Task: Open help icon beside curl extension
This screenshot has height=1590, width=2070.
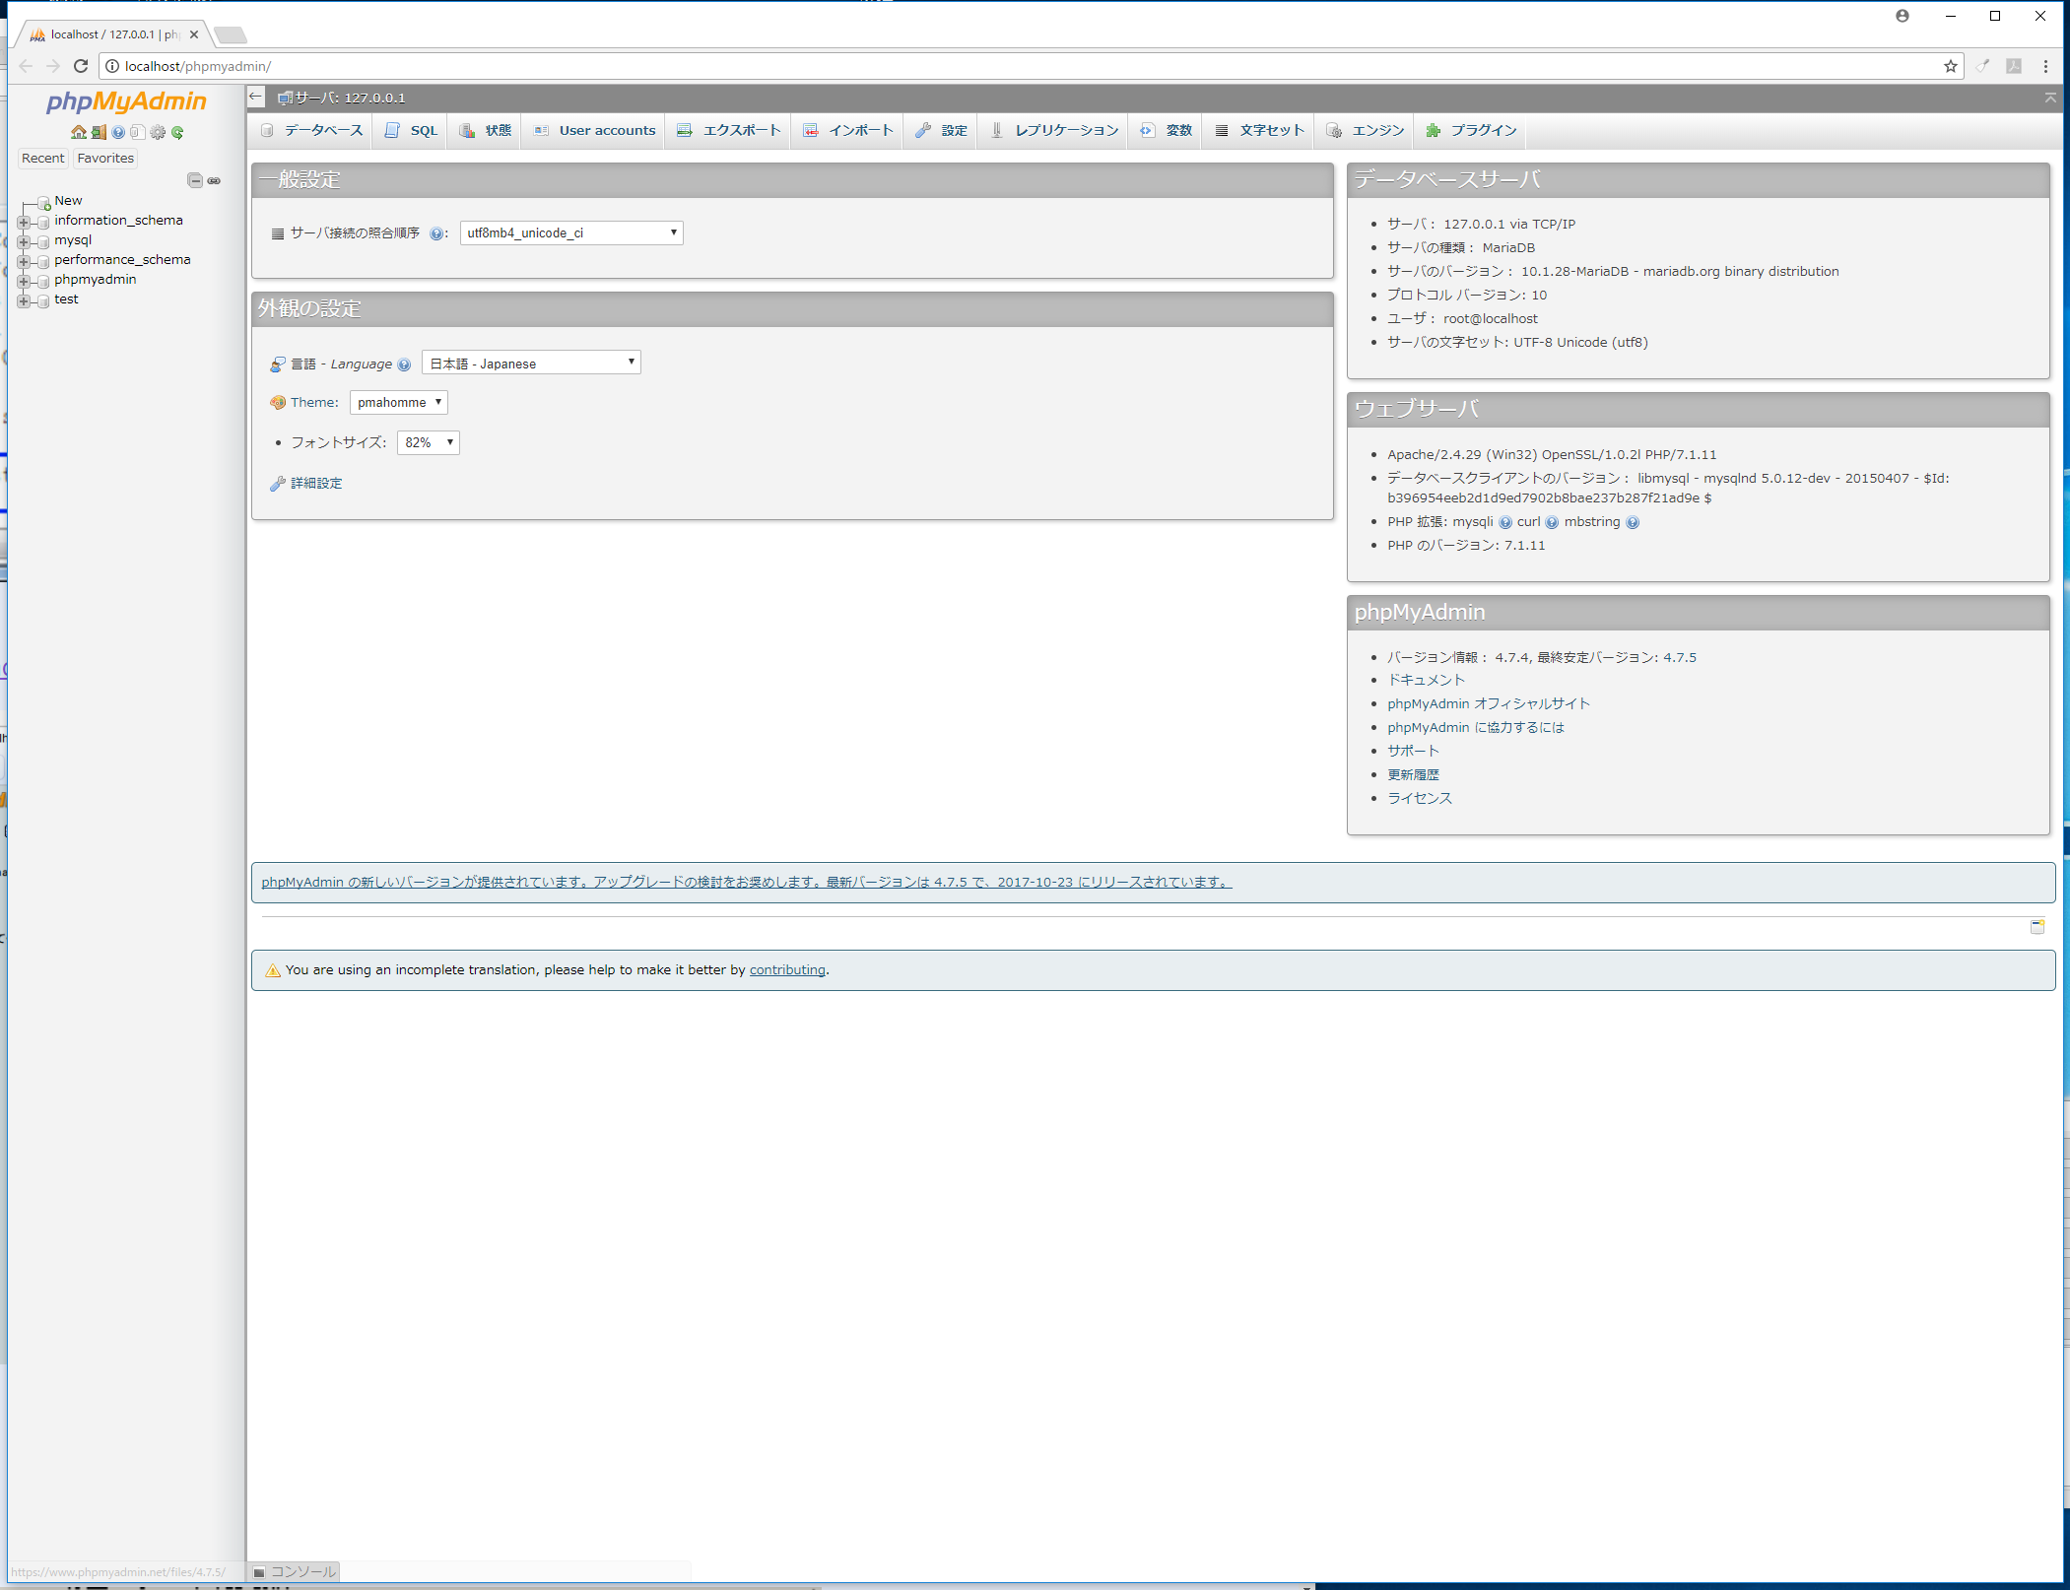Action: pos(1552,522)
